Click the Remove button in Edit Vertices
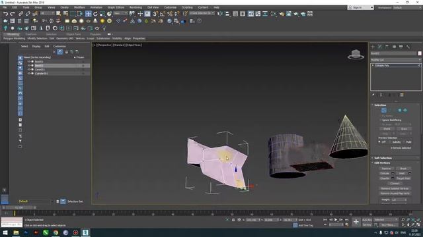The width and height of the screenshot is (423, 237). tap(386, 169)
